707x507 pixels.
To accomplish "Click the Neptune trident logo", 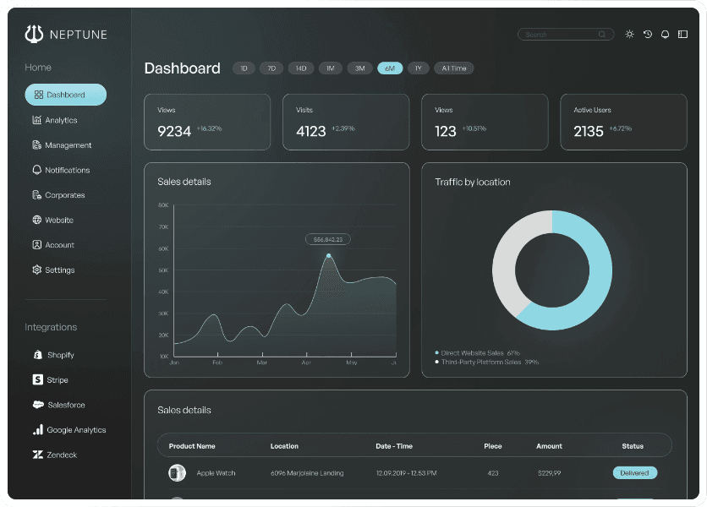I will click(34, 34).
